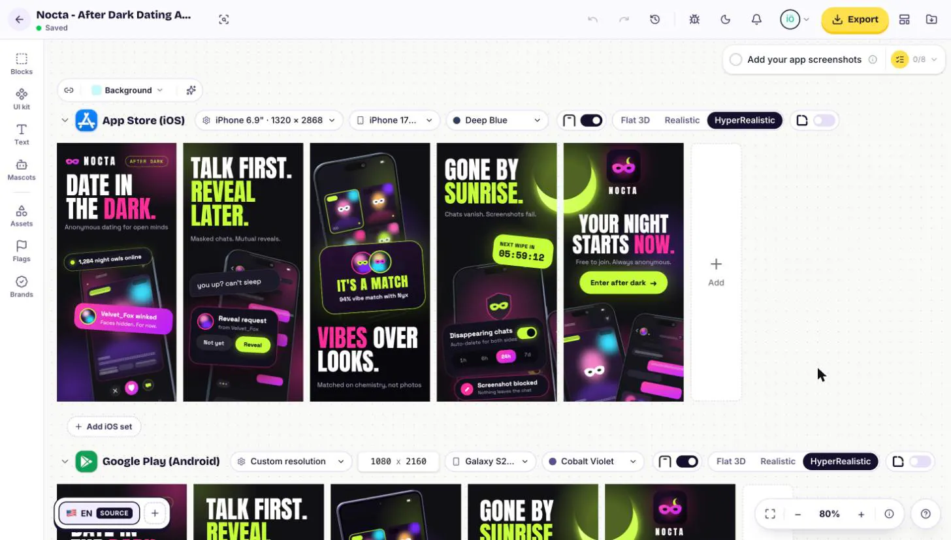The height and width of the screenshot is (540, 951).
Task: Open the Assets panel
Action: click(x=22, y=216)
